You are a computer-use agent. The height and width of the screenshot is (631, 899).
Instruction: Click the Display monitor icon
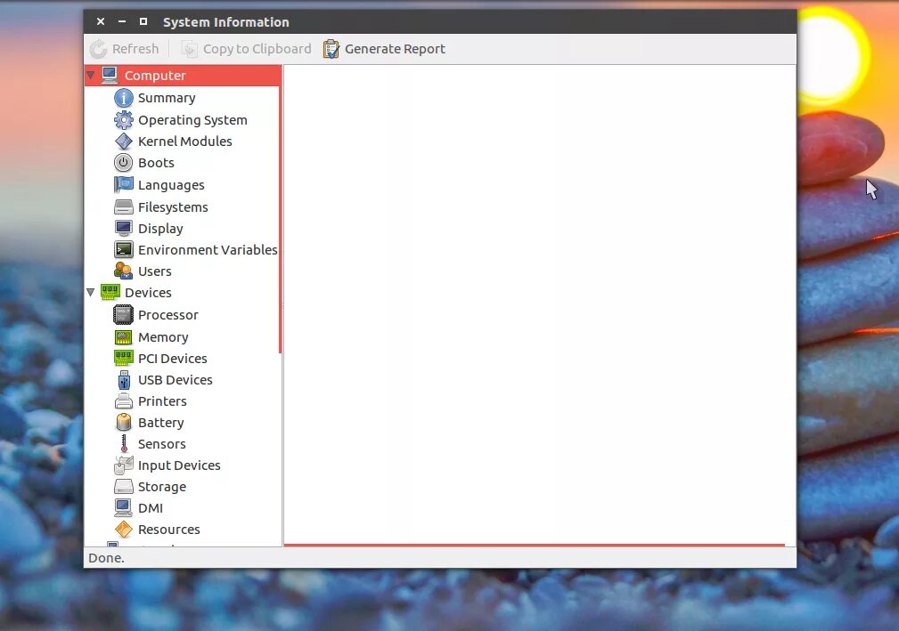tap(123, 229)
